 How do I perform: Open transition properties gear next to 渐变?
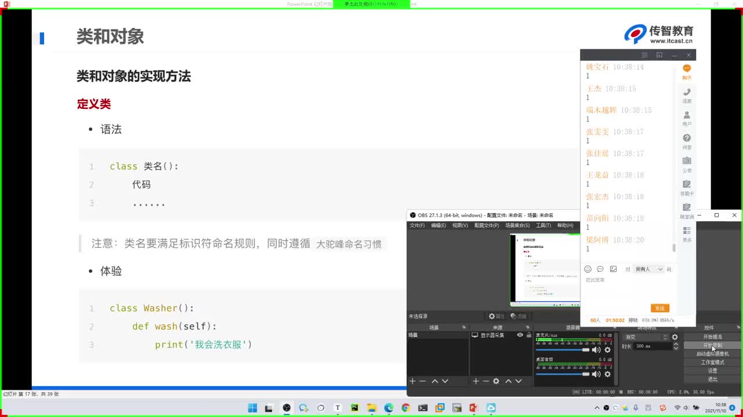coord(675,337)
